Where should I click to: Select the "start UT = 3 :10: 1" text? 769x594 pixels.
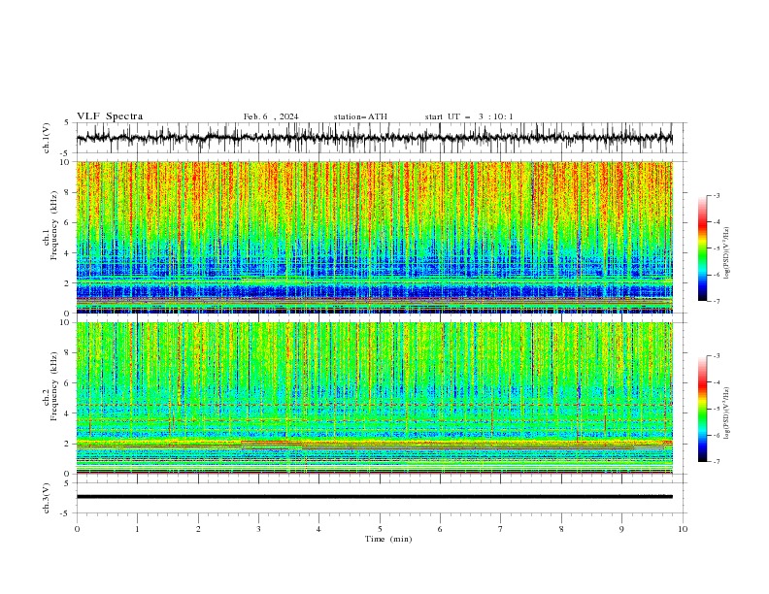point(469,116)
